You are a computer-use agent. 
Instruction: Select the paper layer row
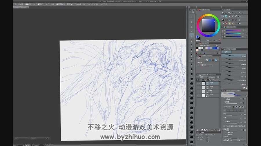tap(208, 96)
